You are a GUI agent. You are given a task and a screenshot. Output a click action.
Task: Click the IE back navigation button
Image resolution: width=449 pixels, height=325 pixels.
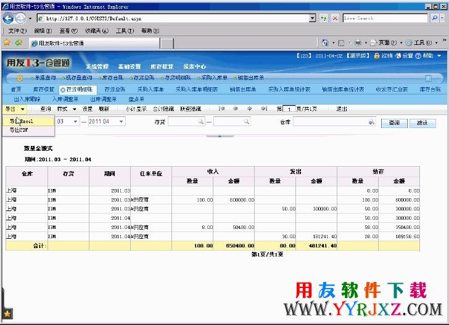click(8, 18)
